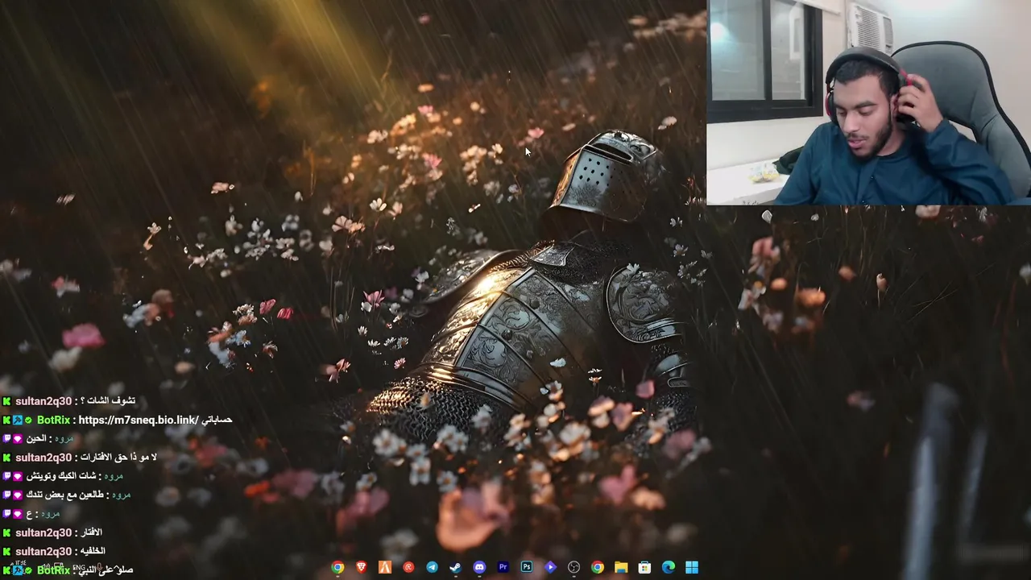
Task: Click sultan2q30's message 'الافتار'
Action: pos(91,532)
